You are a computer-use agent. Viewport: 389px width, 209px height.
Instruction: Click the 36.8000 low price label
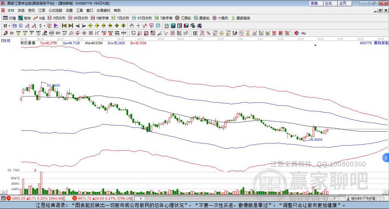click(x=316, y=140)
